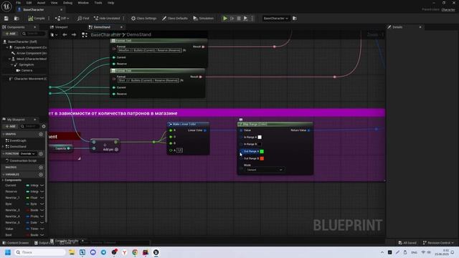
Task: Click All Saved status button
Action: tap(407, 243)
